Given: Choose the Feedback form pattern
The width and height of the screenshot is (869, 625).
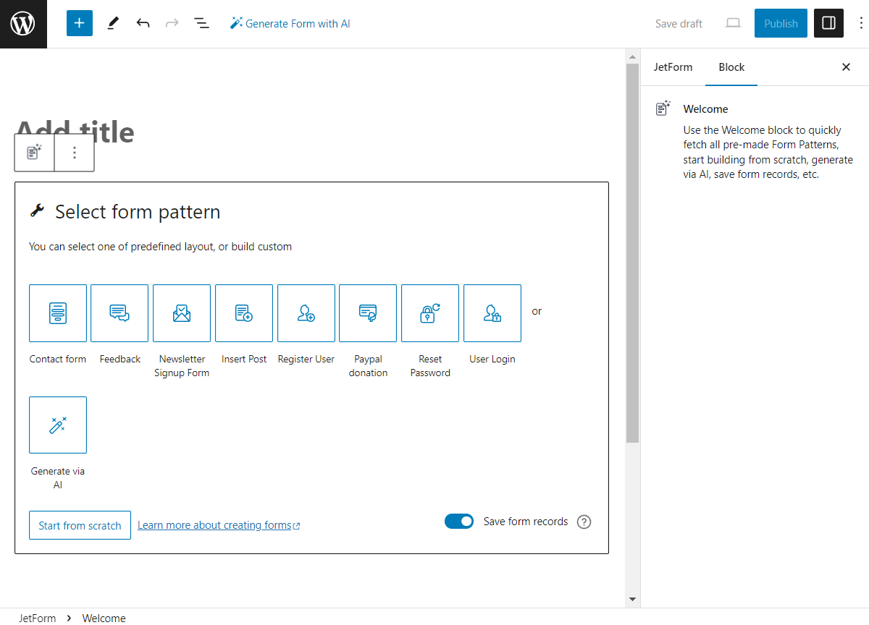Looking at the screenshot, I should tap(119, 313).
